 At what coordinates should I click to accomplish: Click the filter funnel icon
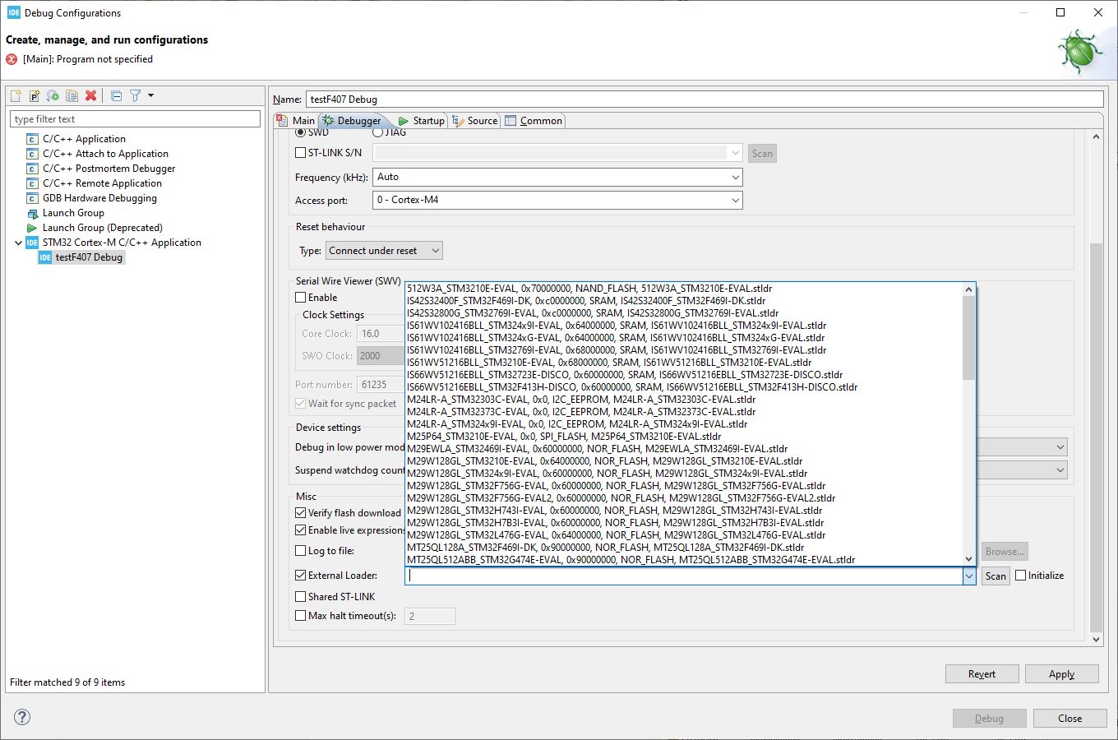click(135, 96)
